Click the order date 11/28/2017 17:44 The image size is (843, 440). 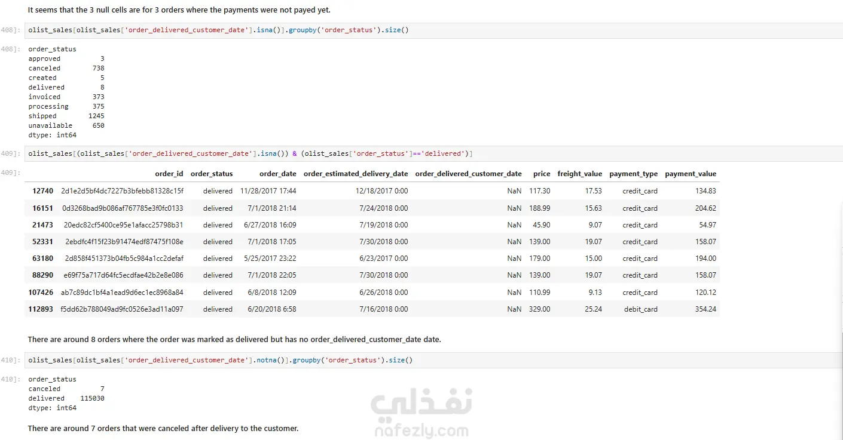click(x=268, y=191)
